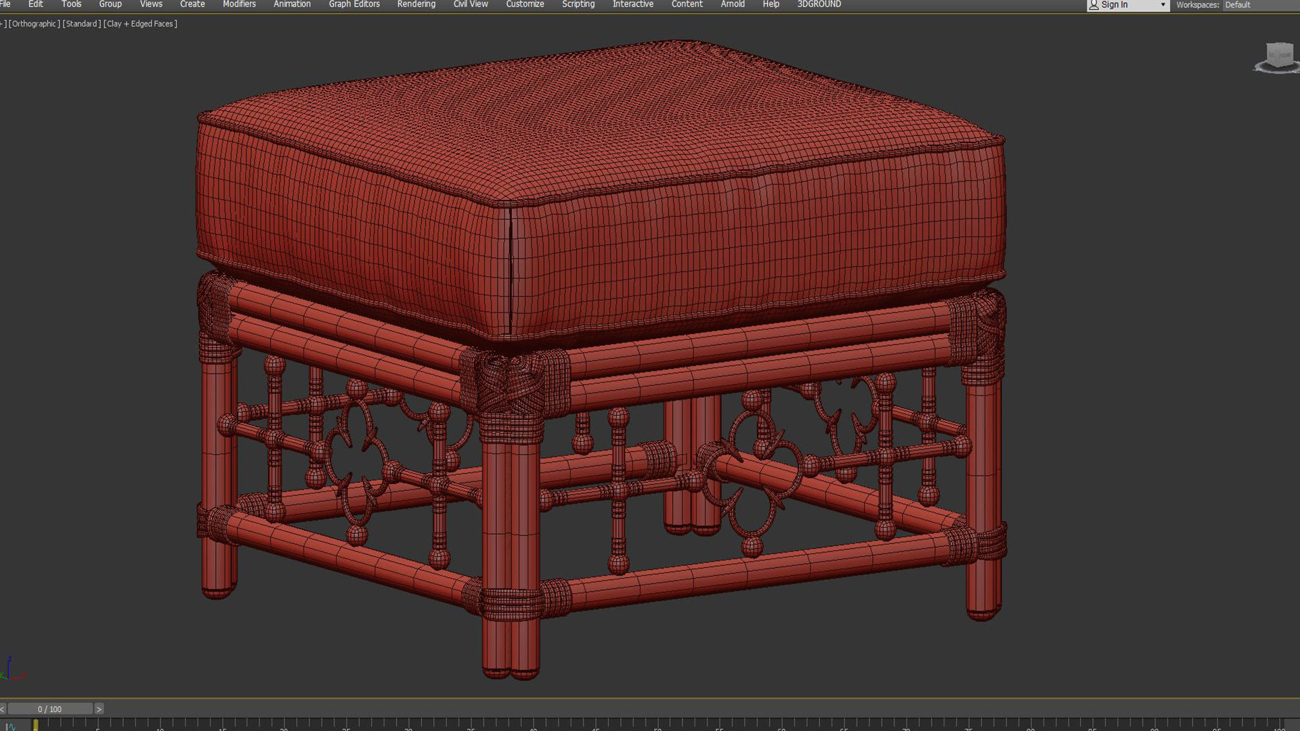Open the Workspaces Default selector
1300x731 pixels.
1238,5
